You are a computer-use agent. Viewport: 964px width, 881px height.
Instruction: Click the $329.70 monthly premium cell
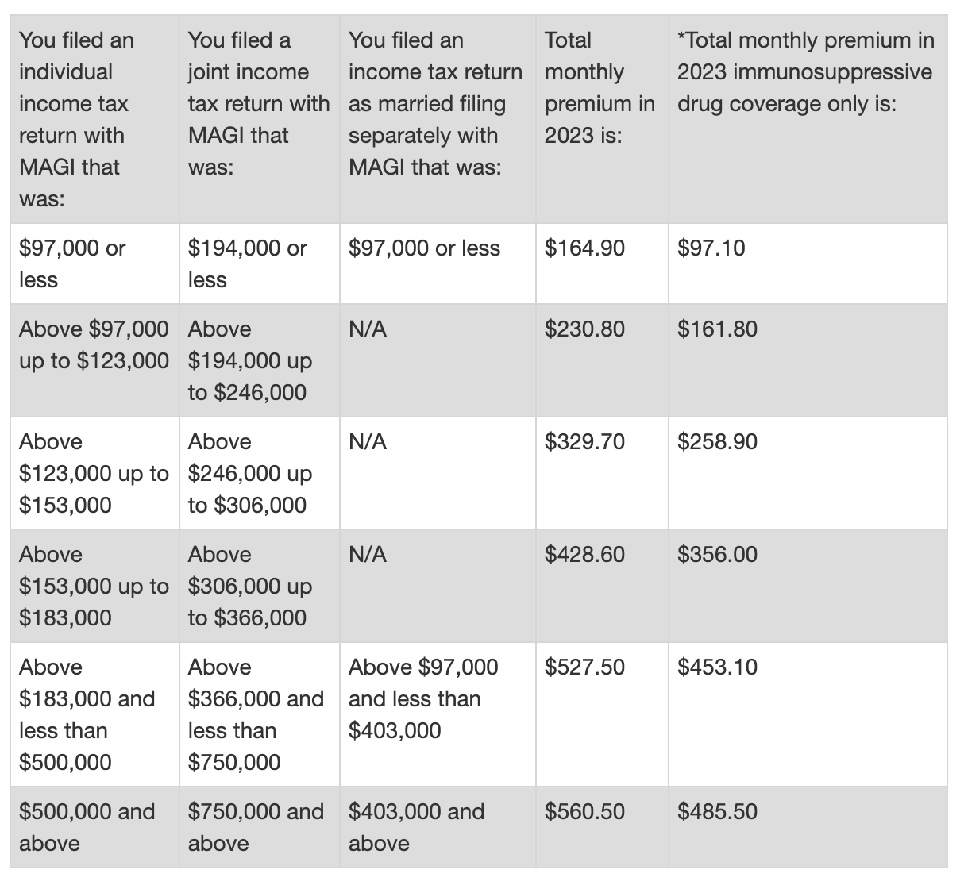click(584, 442)
